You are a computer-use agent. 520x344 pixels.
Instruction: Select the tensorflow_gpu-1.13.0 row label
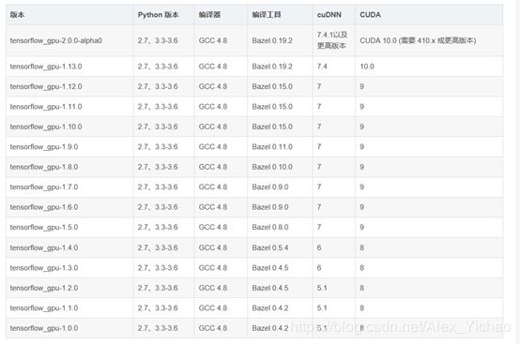46,67
